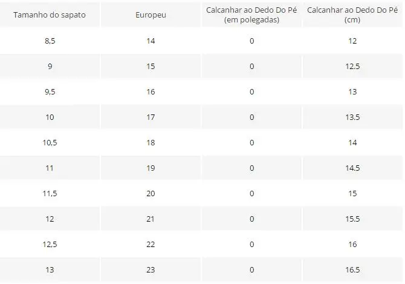
Task: Click 'Calcanhar ao Dedo Do Pé (cm)' header
Action: pos(352,15)
